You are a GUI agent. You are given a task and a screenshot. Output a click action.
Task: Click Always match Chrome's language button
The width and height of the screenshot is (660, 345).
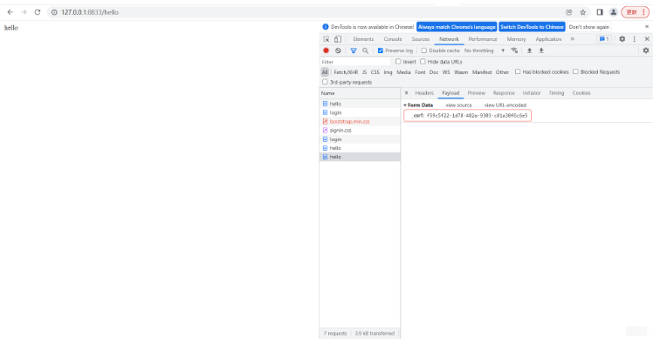tap(457, 27)
